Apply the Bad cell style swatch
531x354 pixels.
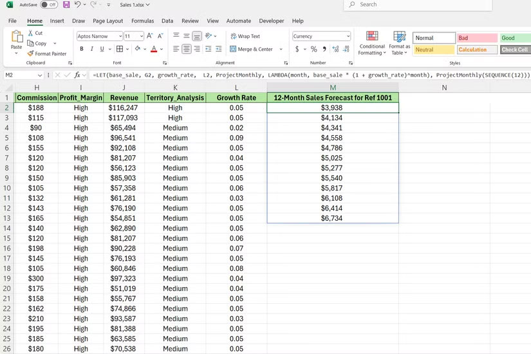click(477, 38)
